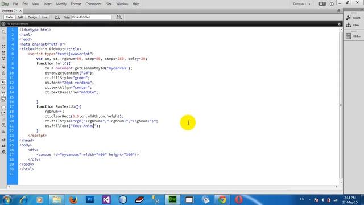Image resolution: width=364 pixels, height=205 pixels.
Task: Click the Balance Braces icon
Action: pyautogui.click(x=3, y=73)
